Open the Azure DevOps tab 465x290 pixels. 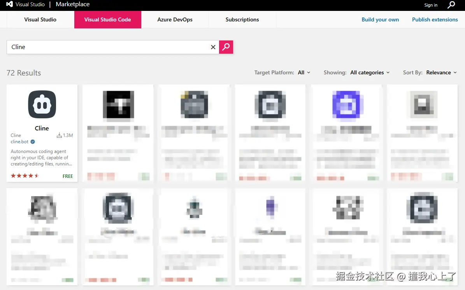tap(175, 19)
